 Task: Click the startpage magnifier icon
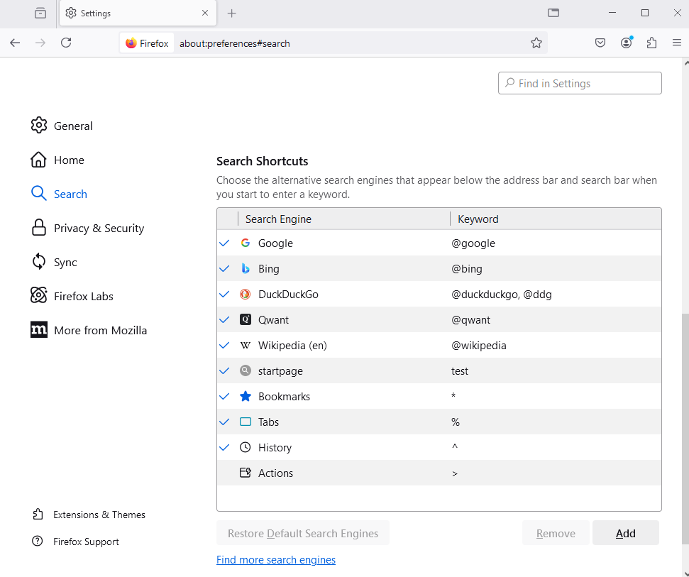pos(246,371)
